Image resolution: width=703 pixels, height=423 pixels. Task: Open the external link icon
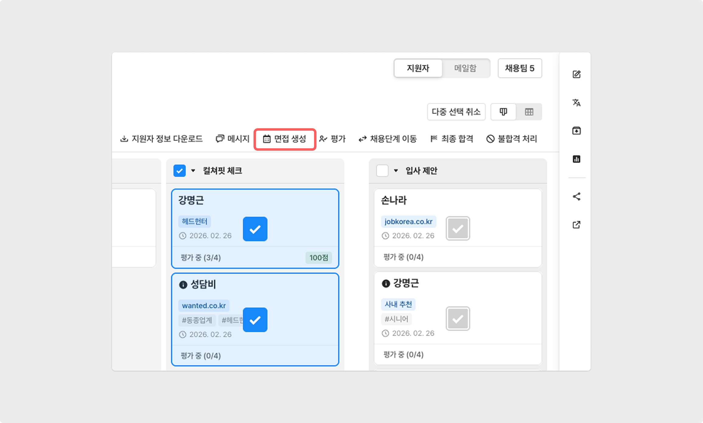[x=576, y=225]
